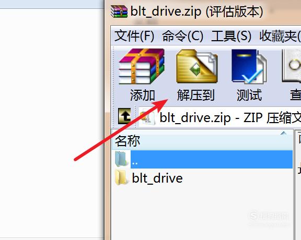301x240 pixels.
Task: Select the blt_drive folder name
Action: [x=157, y=178]
